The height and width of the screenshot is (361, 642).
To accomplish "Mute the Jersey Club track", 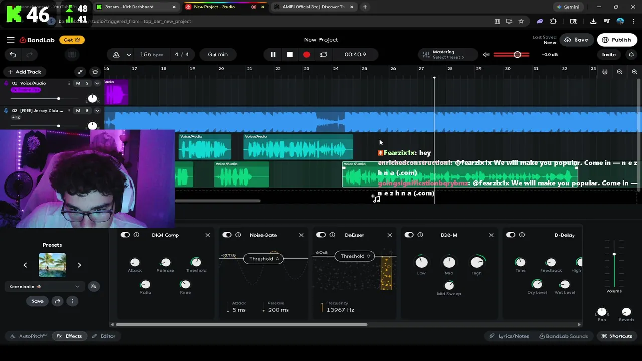I will pyautogui.click(x=78, y=110).
